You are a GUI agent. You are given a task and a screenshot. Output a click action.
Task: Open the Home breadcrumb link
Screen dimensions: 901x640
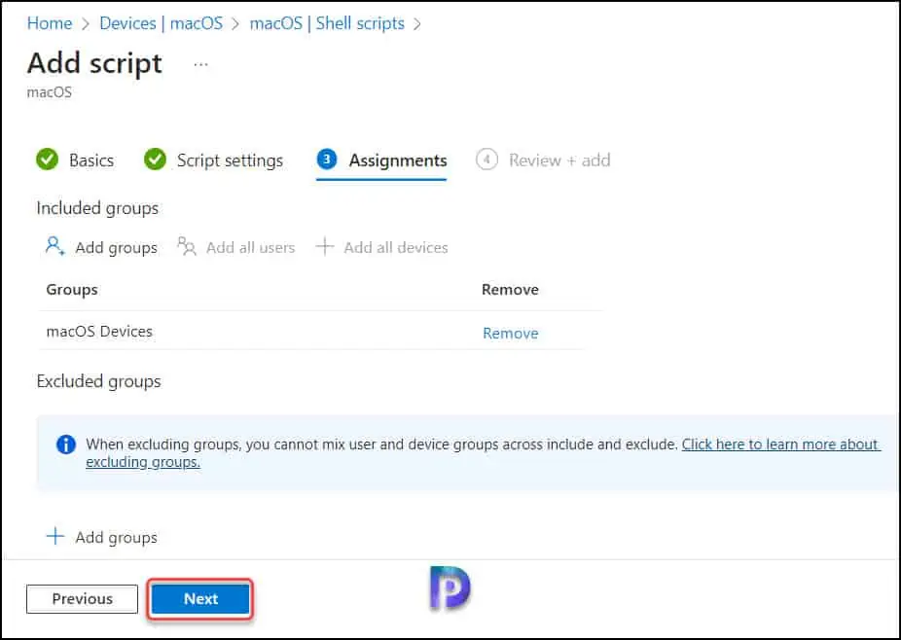tap(50, 23)
